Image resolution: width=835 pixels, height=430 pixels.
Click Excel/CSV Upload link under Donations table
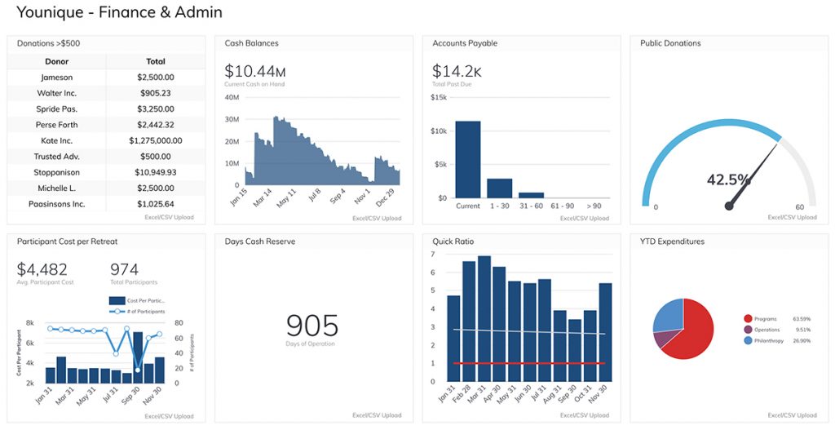click(169, 218)
